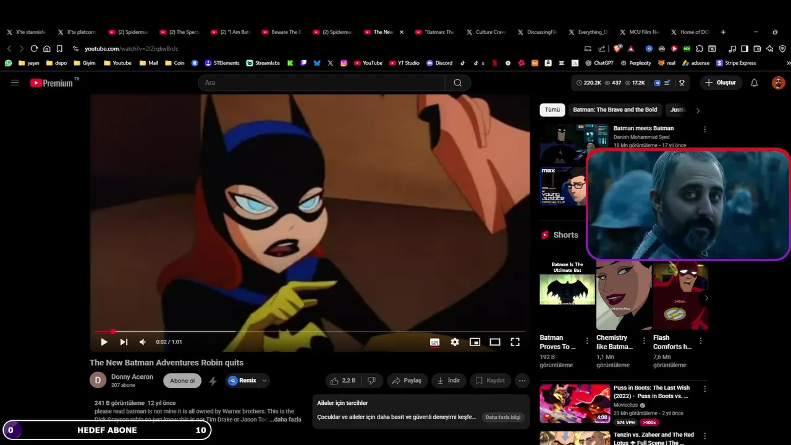
Task: Open notifications bell
Action: click(x=754, y=83)
